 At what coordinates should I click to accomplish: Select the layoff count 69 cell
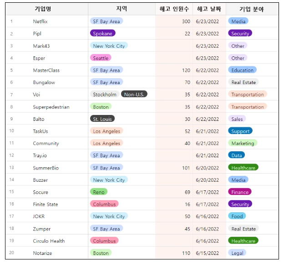pyautogui.click(x=174, y=192)
